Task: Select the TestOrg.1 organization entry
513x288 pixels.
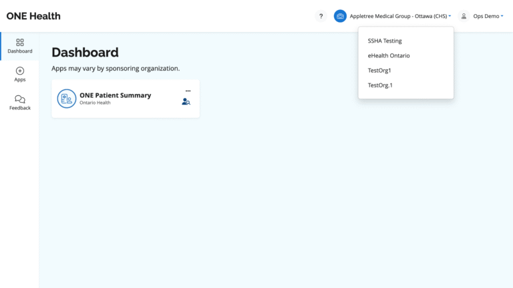Action: click(380, 85)
